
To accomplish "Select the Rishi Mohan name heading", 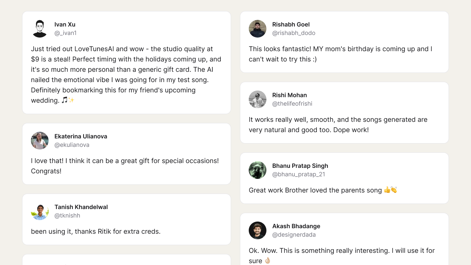I will coord(290,95).
